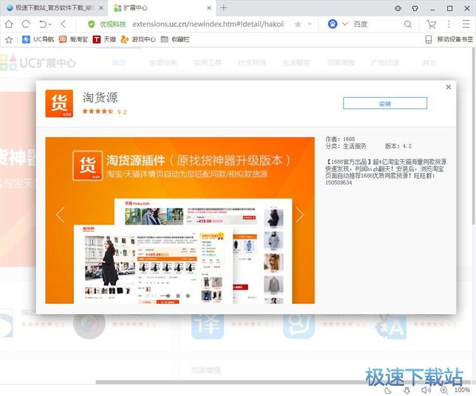Close the 淘货源 detail dialog

[x=448, y=87]
